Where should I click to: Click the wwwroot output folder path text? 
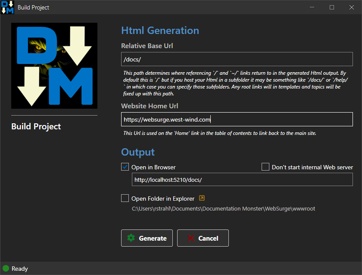pos(223,209)
